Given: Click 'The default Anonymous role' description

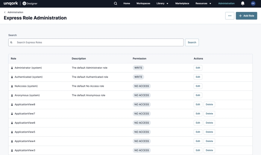Looking at the screenshot, I should pyautogui.click(x=88, y=95).
